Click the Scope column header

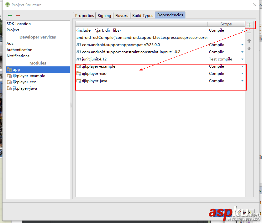226,24
